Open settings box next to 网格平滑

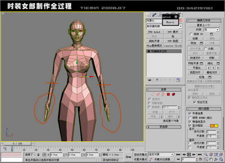pos(201,63)
